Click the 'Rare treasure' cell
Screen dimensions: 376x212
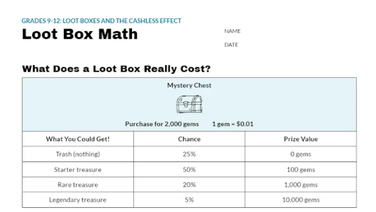tap(78, 185)
